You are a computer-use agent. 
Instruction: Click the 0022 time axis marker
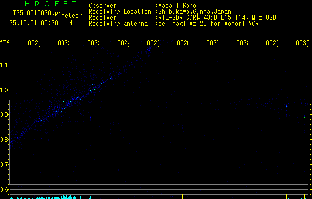click(63, 43)
